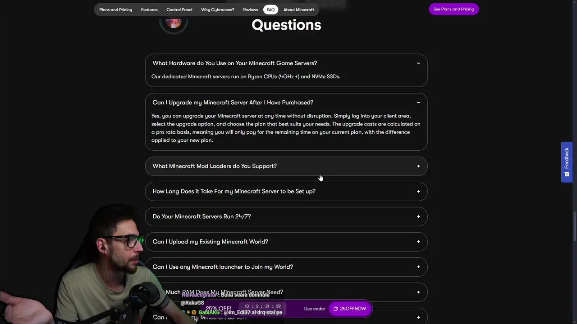Open About Minecraft nav item
The image size is (577, 324).
click(298, 9)
